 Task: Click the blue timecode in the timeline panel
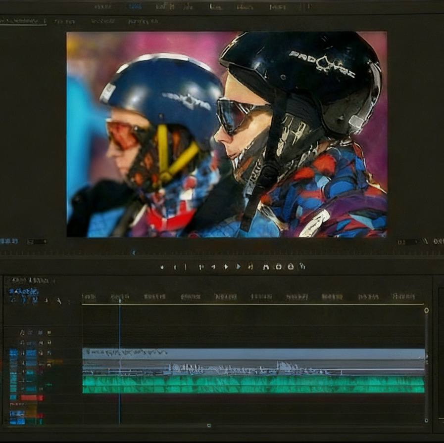pyautogui.click(x=23, y=291)
